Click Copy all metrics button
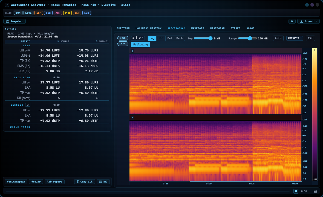This screenshot has height=197, width=323. [x=85, y=182]
